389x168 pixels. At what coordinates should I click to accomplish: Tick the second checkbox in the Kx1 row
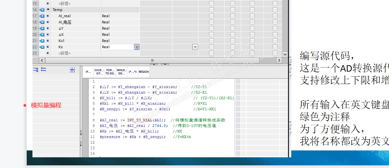232,41
